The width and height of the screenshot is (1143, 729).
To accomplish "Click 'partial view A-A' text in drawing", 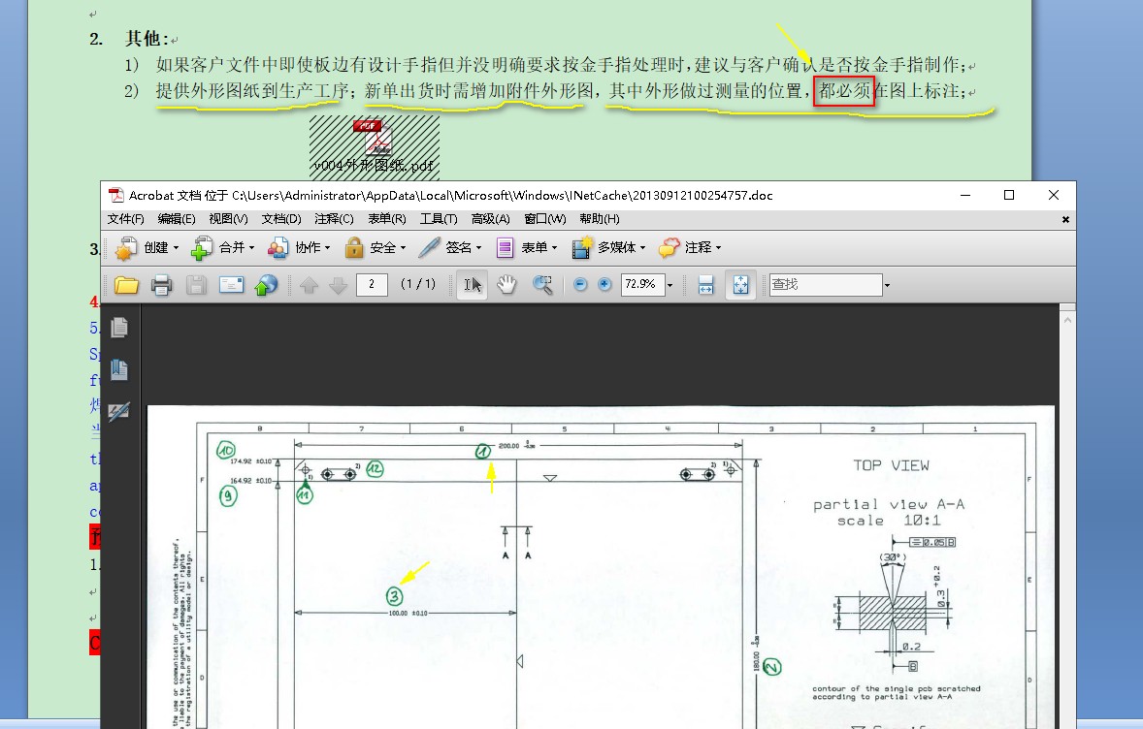I will click(889, 504).
